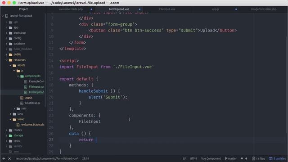Click the FileInput.vue file icon in tree

pyautogui.click(x=26, y=87)
